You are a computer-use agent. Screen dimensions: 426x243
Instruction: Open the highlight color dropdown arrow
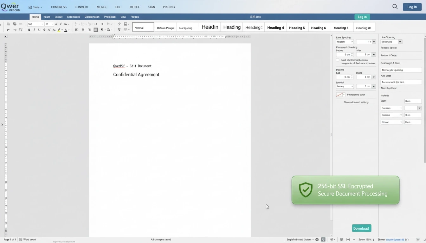(62, 30)
